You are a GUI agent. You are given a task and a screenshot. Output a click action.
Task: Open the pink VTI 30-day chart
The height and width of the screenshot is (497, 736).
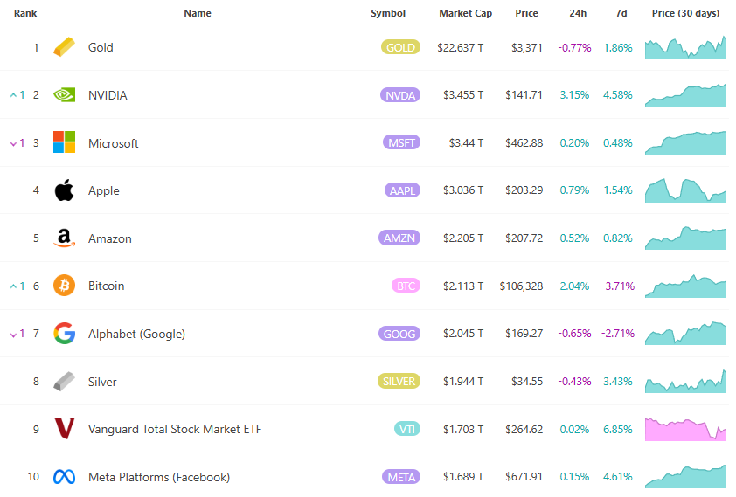tap(685, 429)
